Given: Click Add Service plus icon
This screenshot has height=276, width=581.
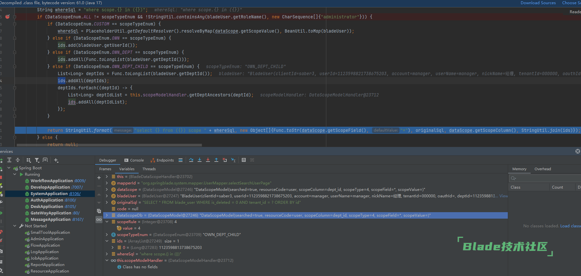Looking at the screenshot, I should click(x=56, y=160).
